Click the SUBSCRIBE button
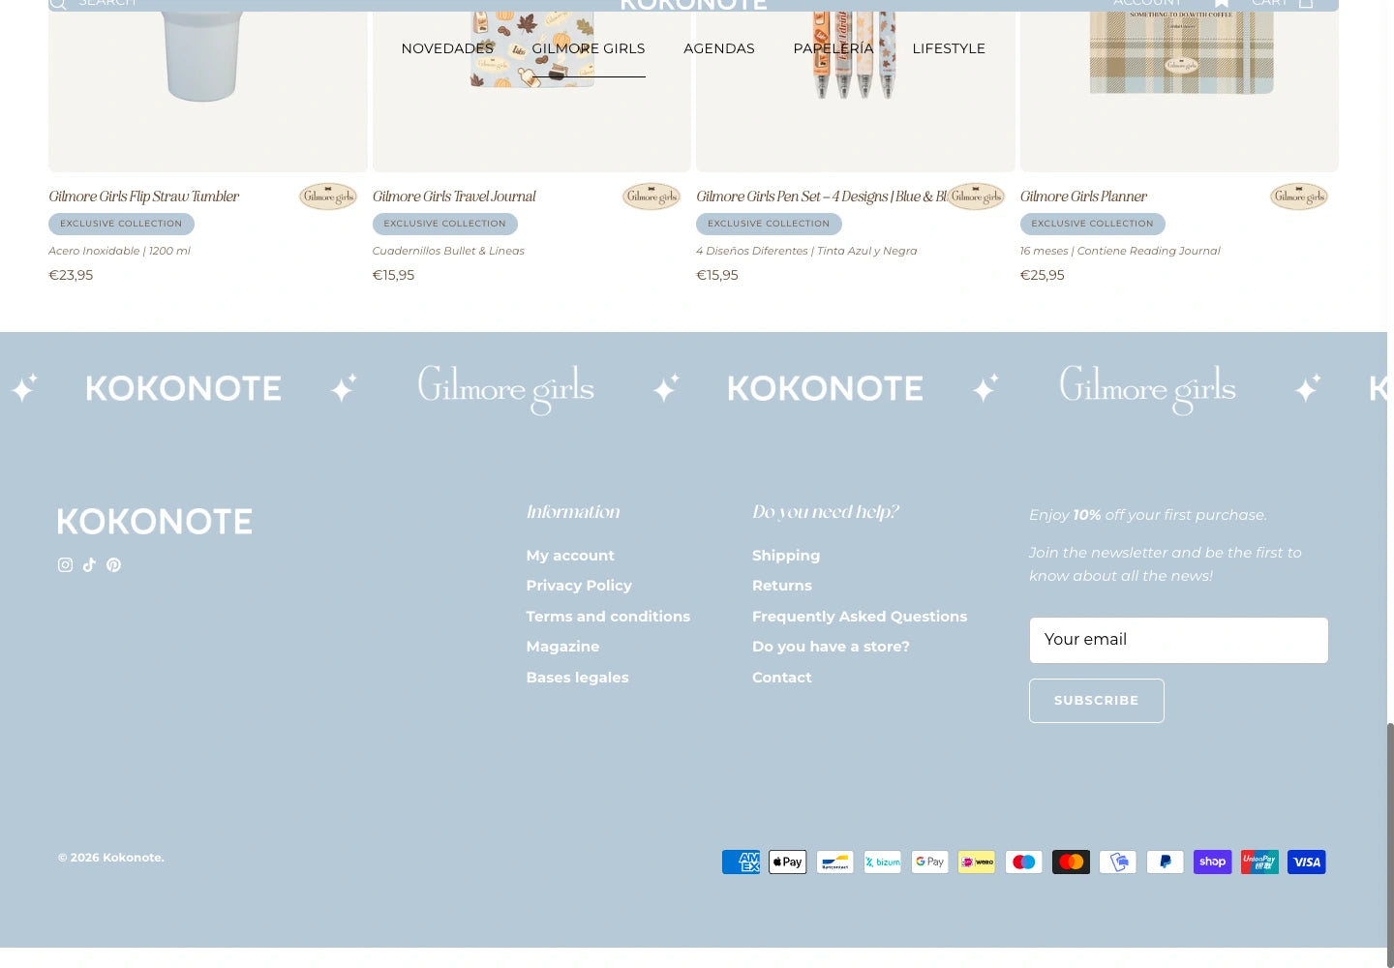1394x968 pixels. tap(1097, 701)
